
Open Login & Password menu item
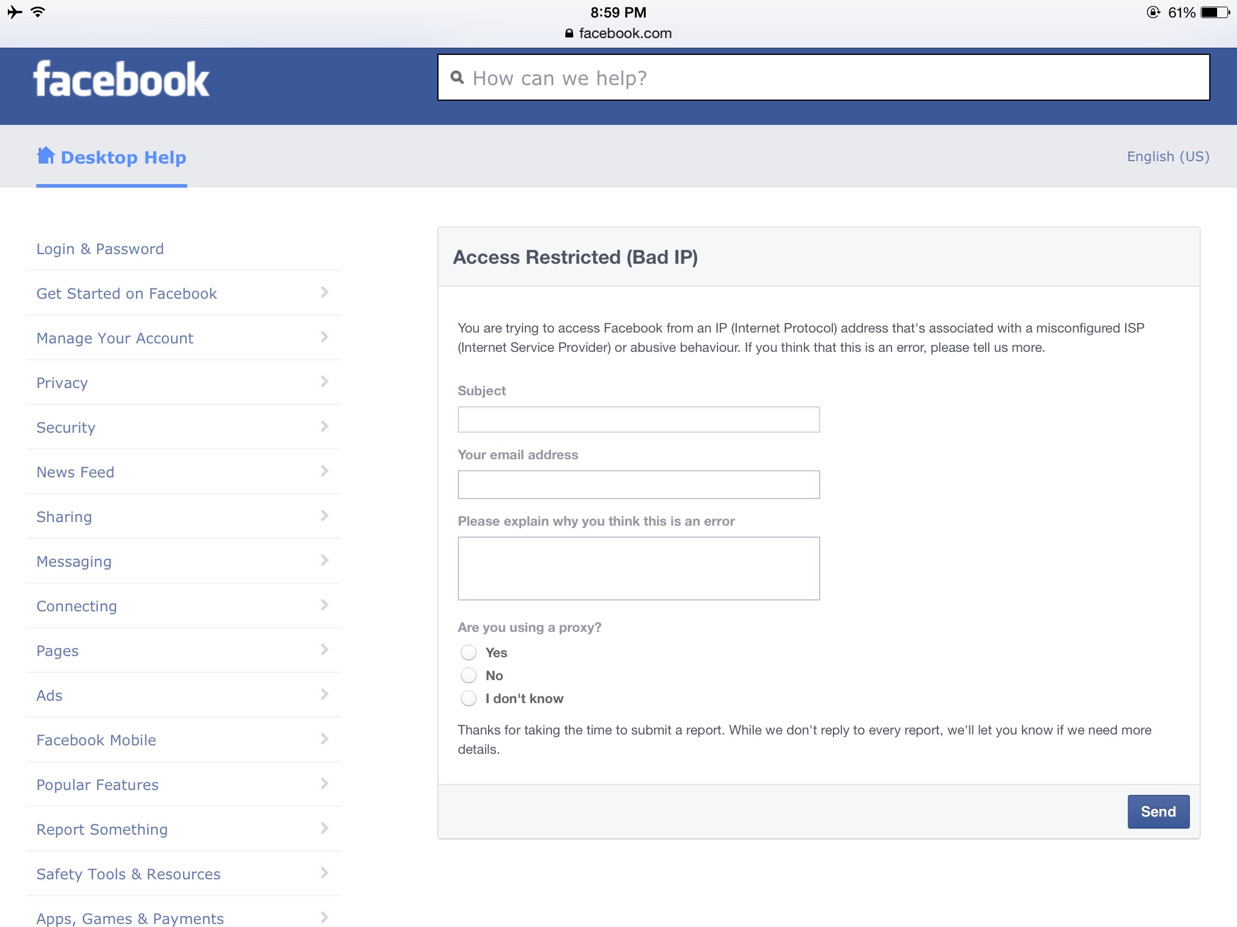(100, 249)
